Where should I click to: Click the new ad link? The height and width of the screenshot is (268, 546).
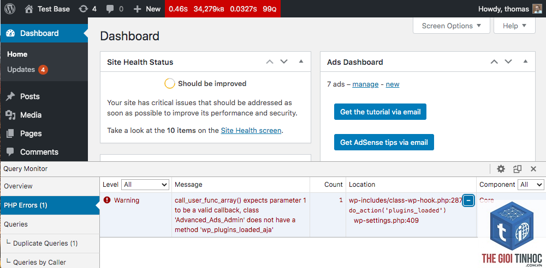coord(393,84)
